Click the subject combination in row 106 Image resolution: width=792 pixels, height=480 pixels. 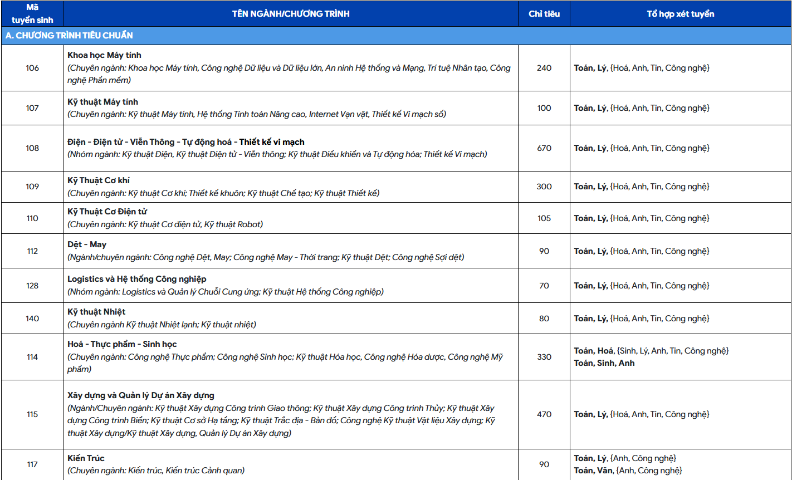pos(642,68)
